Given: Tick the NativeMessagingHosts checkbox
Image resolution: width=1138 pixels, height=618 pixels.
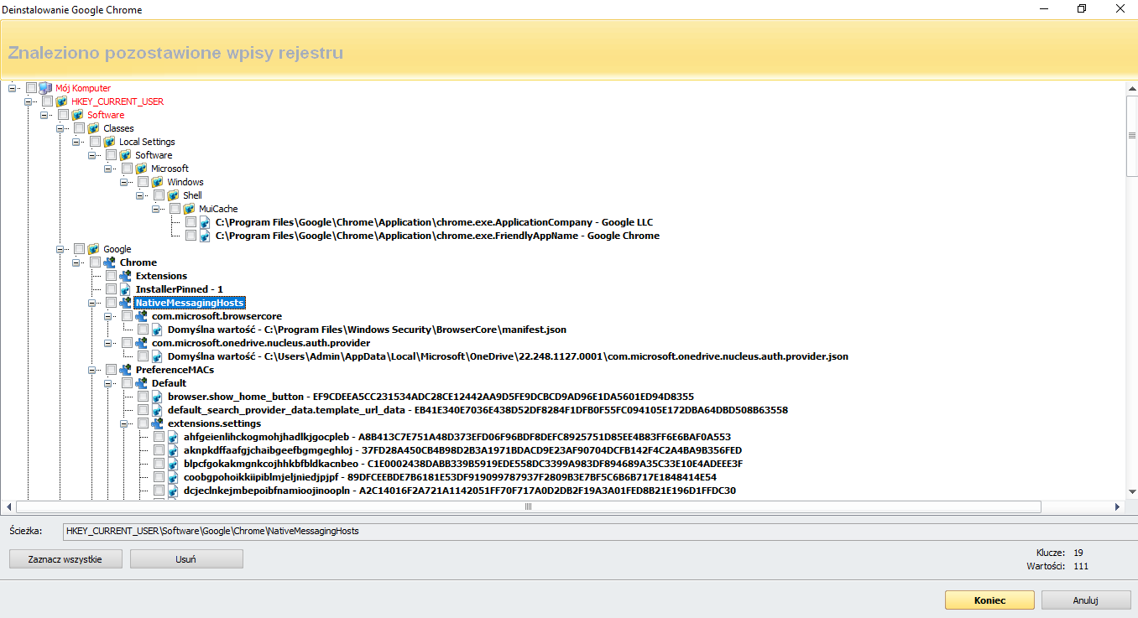Looking at the screenshot, I should [x=111, y=303].
